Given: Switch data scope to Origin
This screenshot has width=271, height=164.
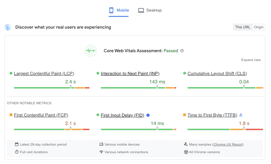Looking at the screenshot, I should (x=259, y=27).
